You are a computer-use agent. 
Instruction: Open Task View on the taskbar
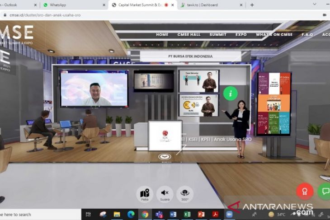tap(88, 214)
